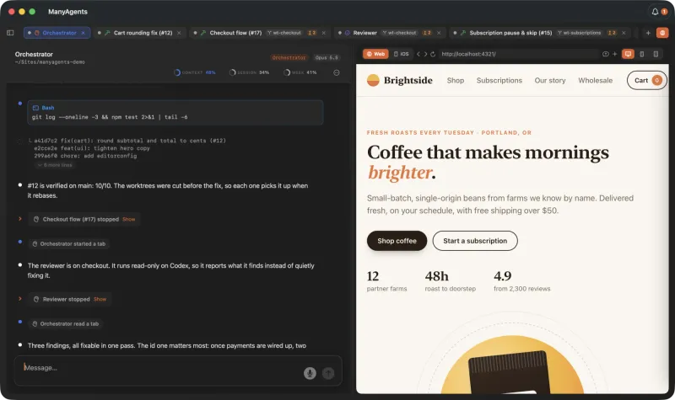
Task: Close the Cart rounding fix (#12) tab
Action: click(x=179, y=33)
